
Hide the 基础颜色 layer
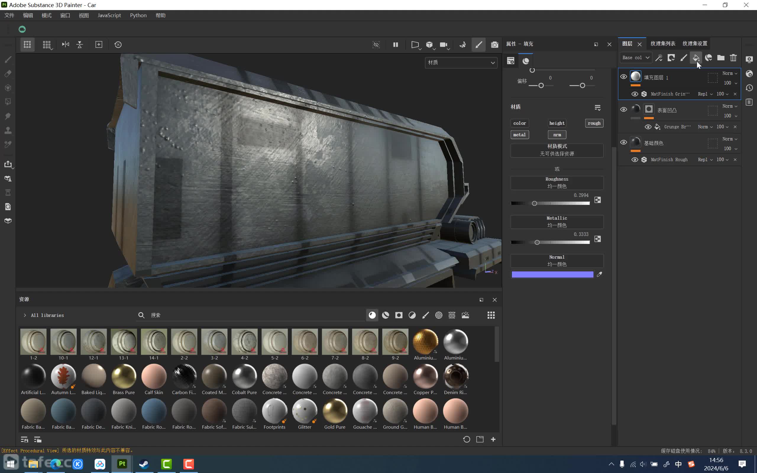tap(623, 142)
